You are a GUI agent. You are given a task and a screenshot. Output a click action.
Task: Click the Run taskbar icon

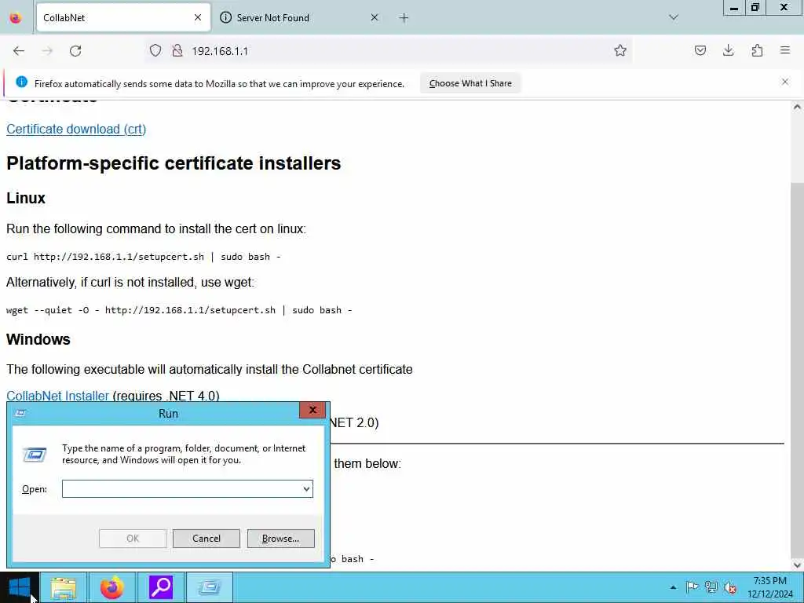coord(209,587)
